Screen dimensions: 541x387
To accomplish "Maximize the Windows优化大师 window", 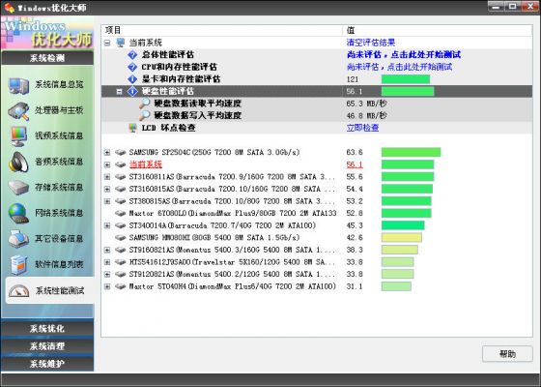I will (513, 7).
